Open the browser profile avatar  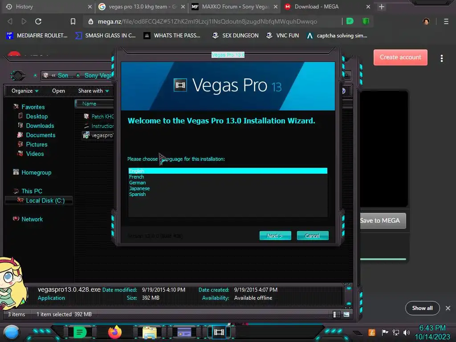[x=426, y=21]
